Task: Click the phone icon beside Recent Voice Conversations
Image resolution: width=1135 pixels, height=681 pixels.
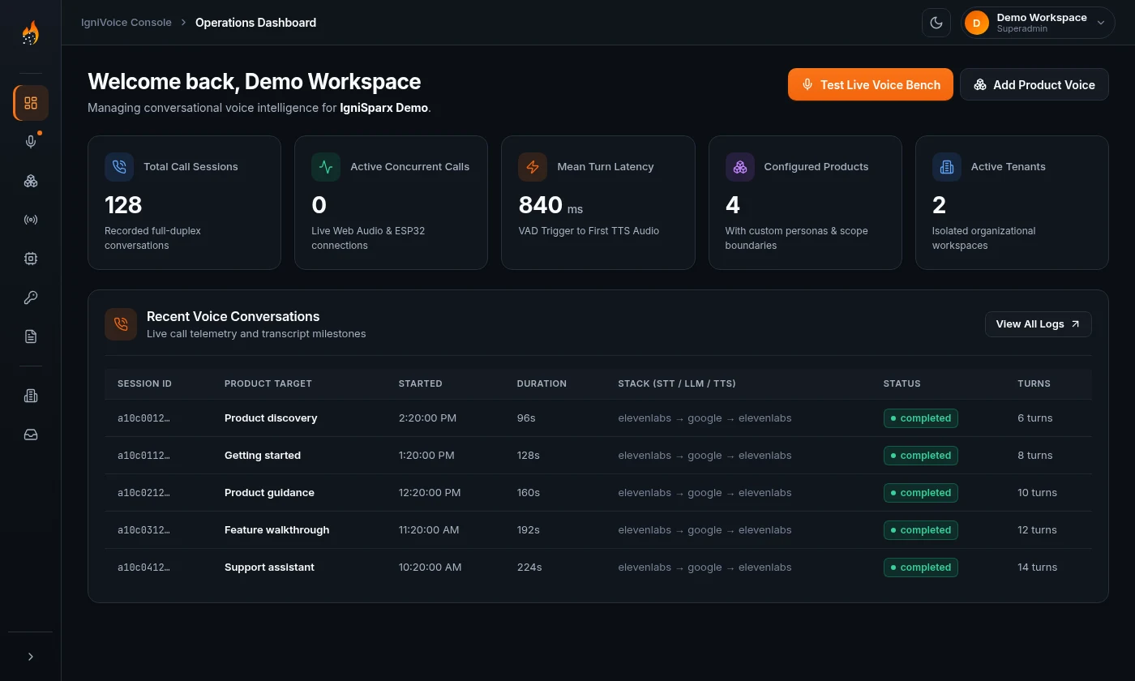Action: pos(121,324)
